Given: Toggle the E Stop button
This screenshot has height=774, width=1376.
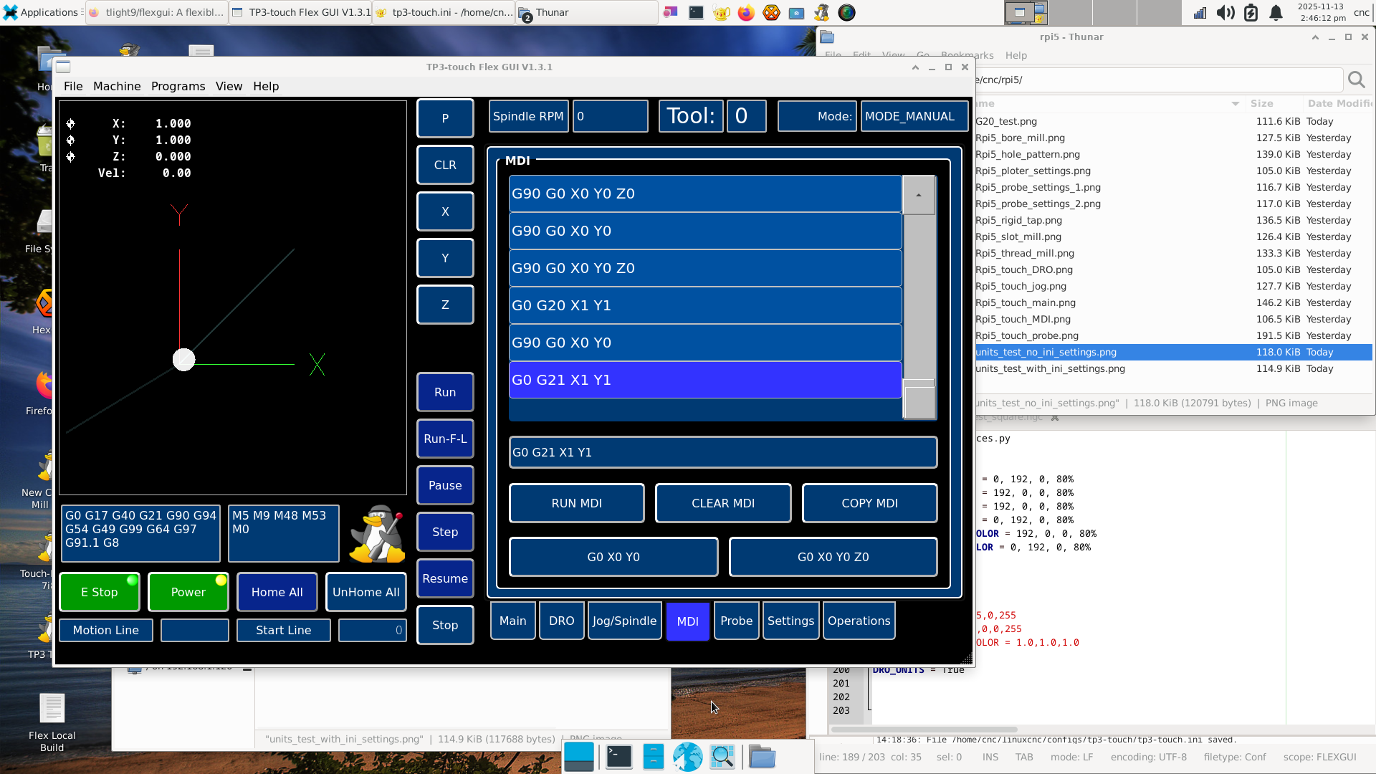Looking at the screenshot, I should tap(100, 592).
